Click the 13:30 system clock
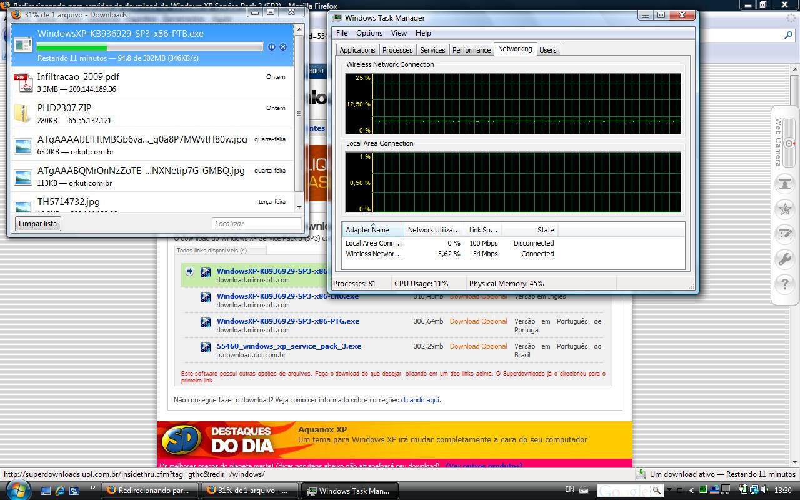 click(782, 491)
